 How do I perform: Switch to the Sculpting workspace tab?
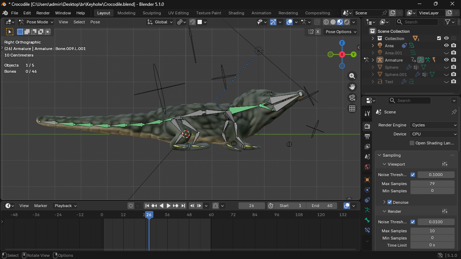coord(152,13)
